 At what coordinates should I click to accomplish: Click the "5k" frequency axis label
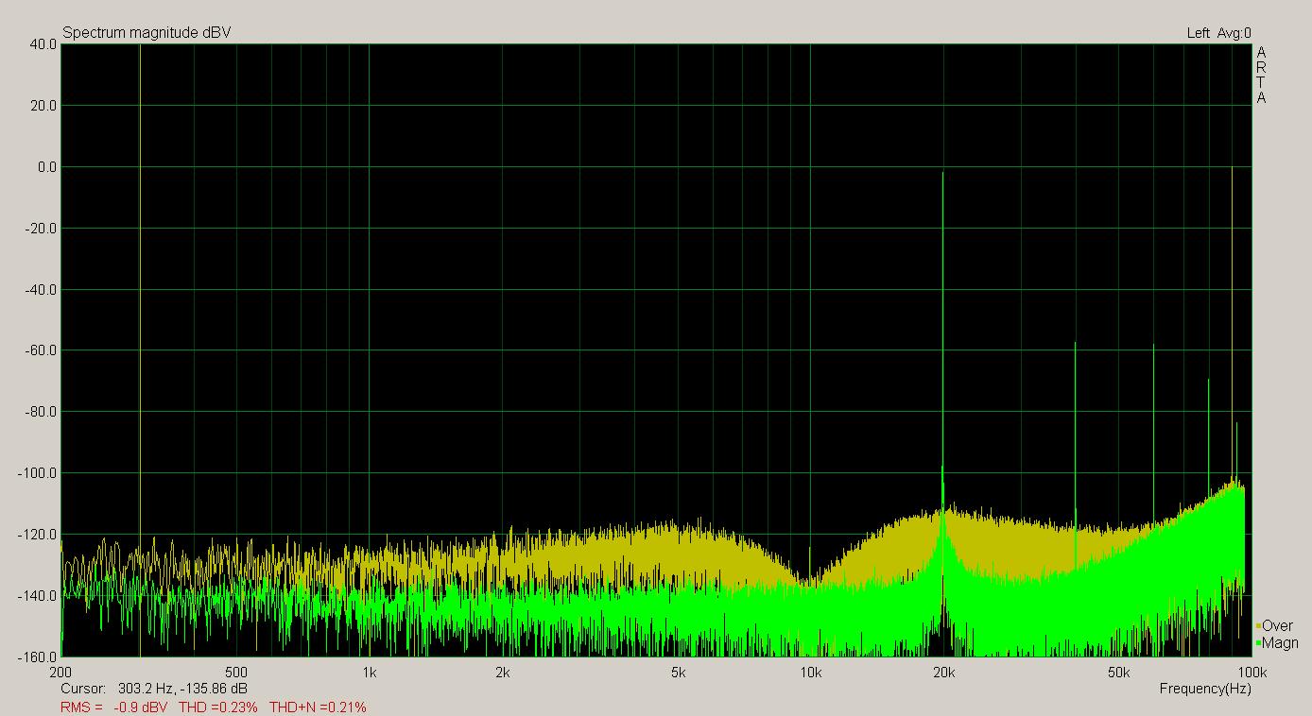(678, 673)
